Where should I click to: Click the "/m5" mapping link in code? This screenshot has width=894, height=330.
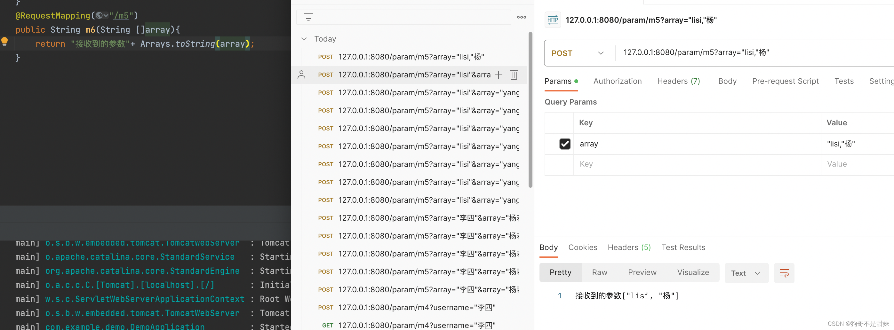click(x=121, y=16)
